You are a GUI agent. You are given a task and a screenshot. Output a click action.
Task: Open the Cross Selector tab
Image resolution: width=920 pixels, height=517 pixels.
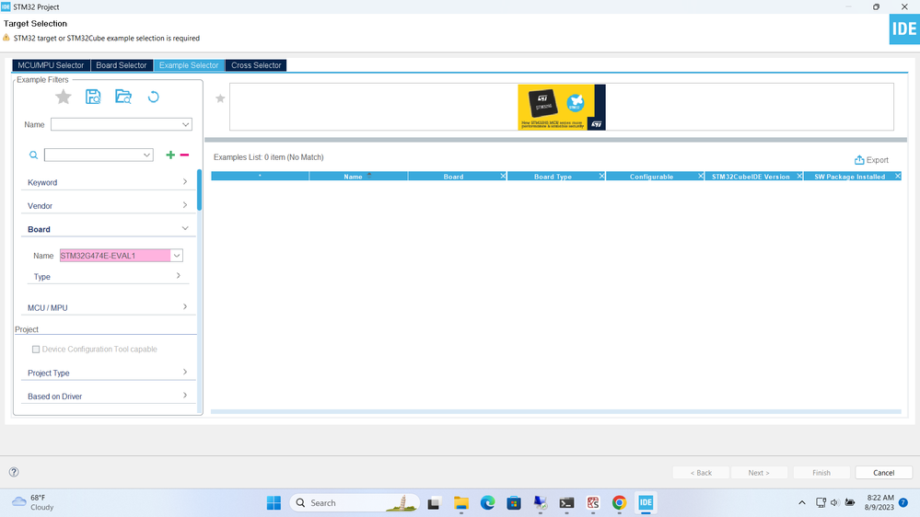tap(256, 65)
